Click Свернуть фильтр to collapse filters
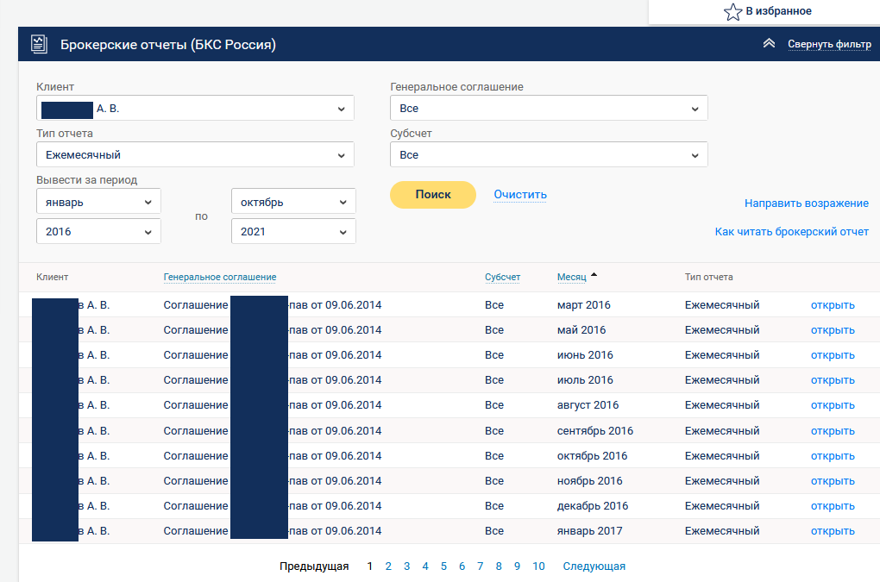The height and width of the screenshot is (582, 880). [x=828, y=45]
